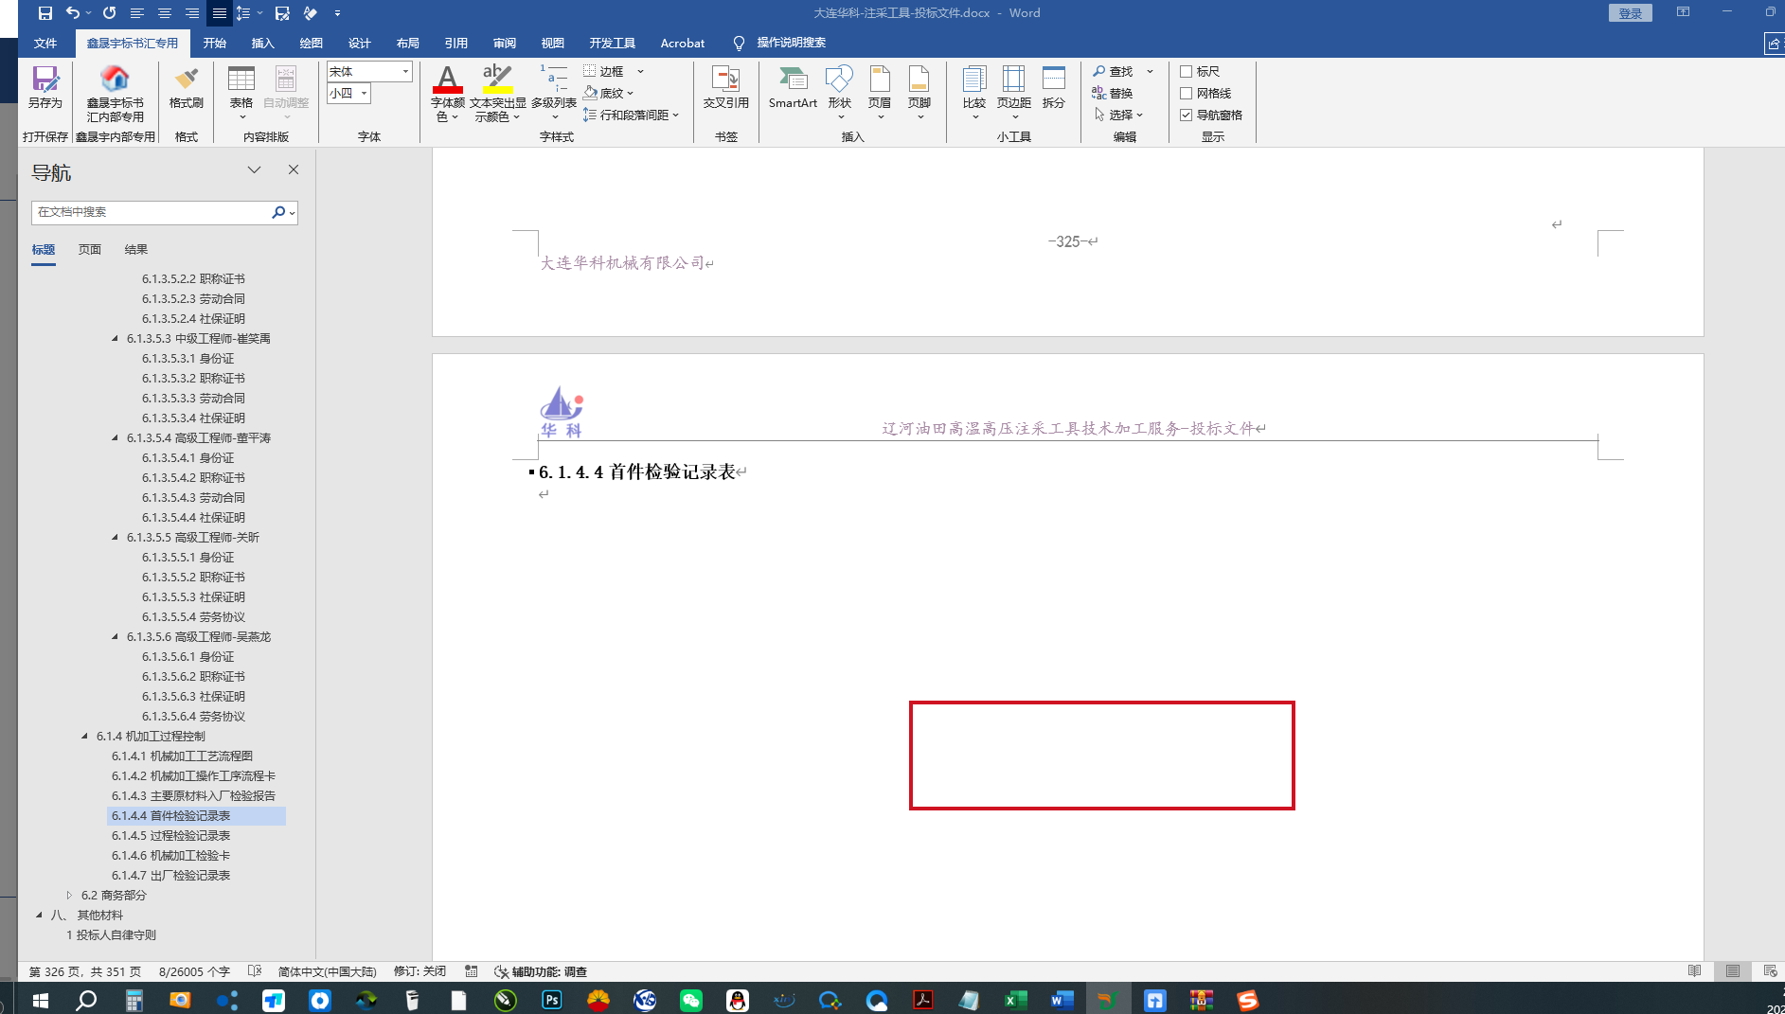Open Excel from the taskbar
Screen dimensions: 1785x1014
[x=1016, y=1000]
